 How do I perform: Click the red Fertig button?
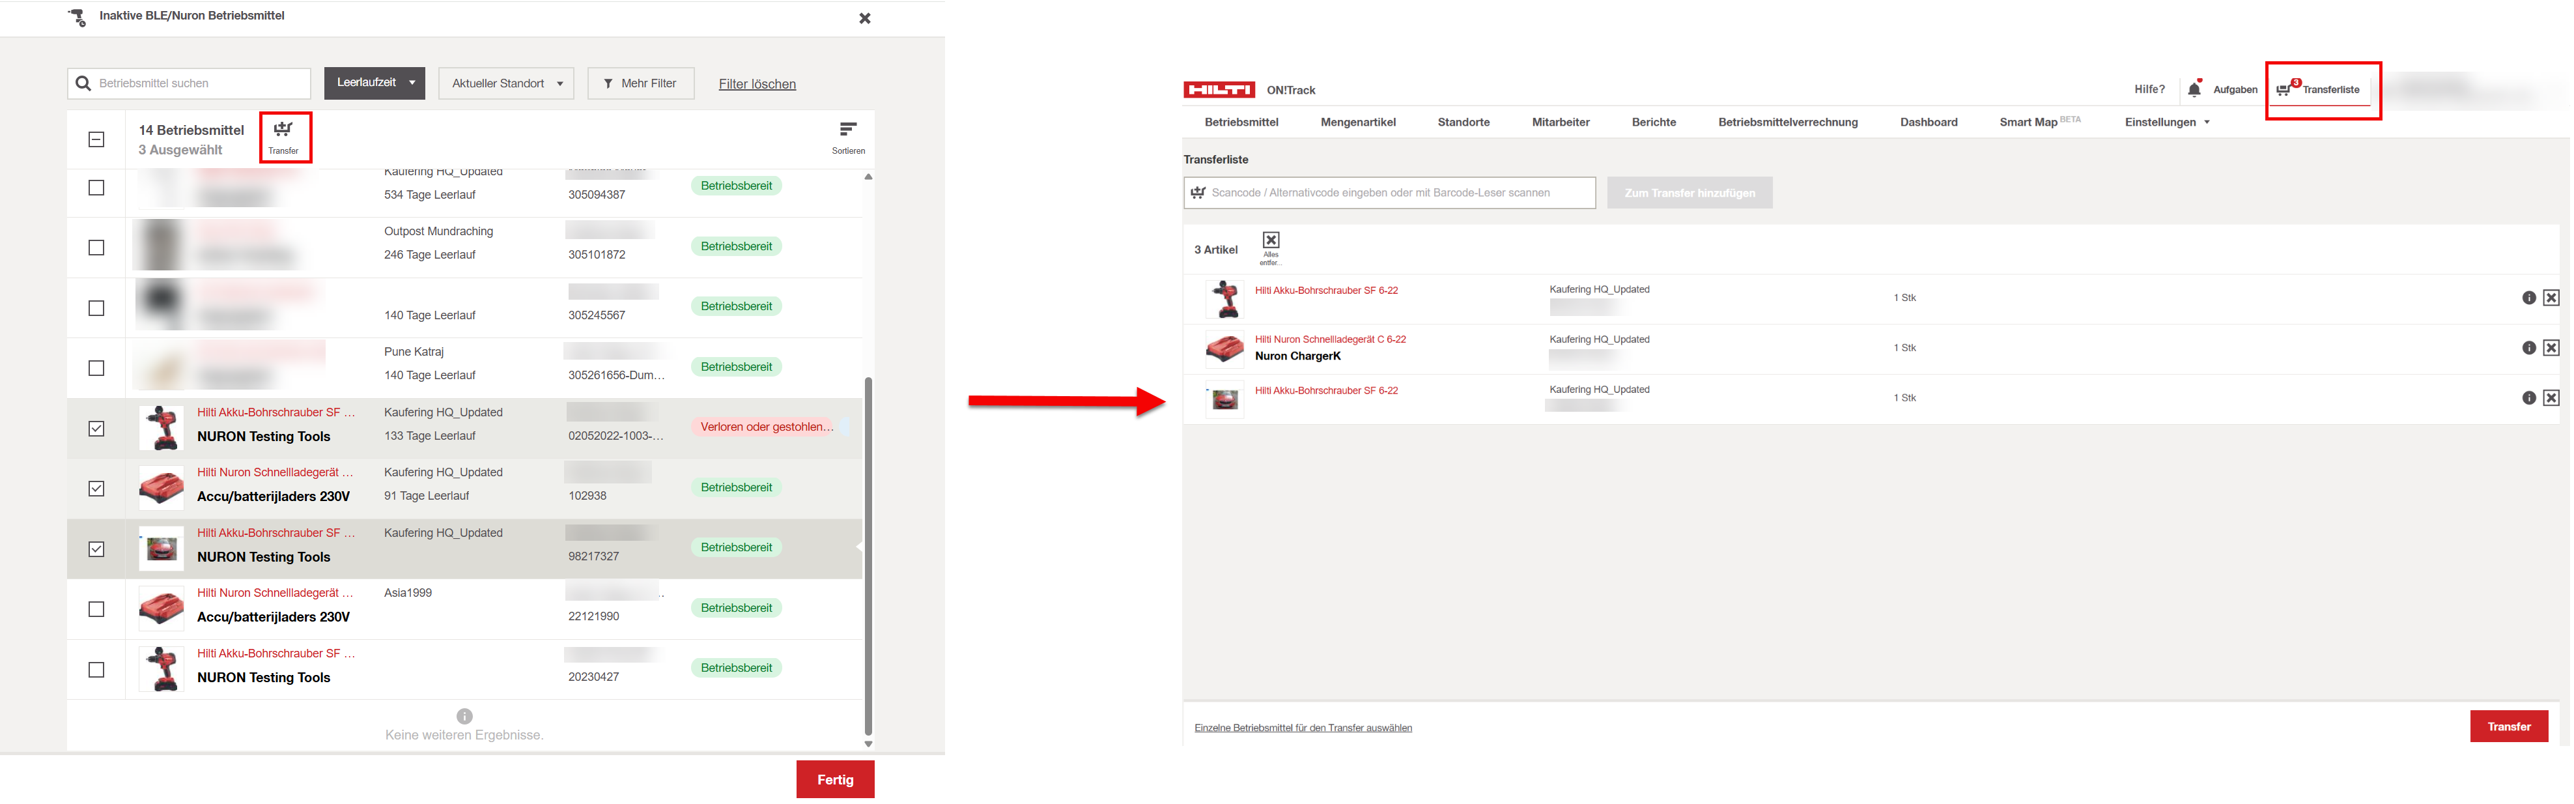[x=834, y=779]
